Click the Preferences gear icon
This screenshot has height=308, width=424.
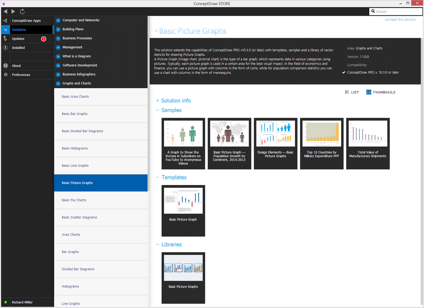point(5,75)
